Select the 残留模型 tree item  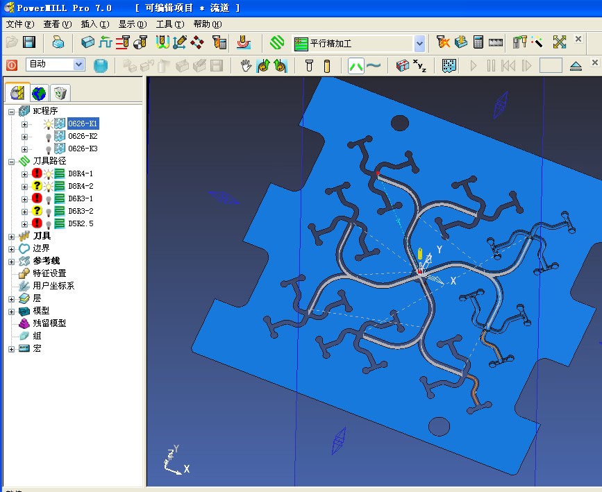point(49,323)
